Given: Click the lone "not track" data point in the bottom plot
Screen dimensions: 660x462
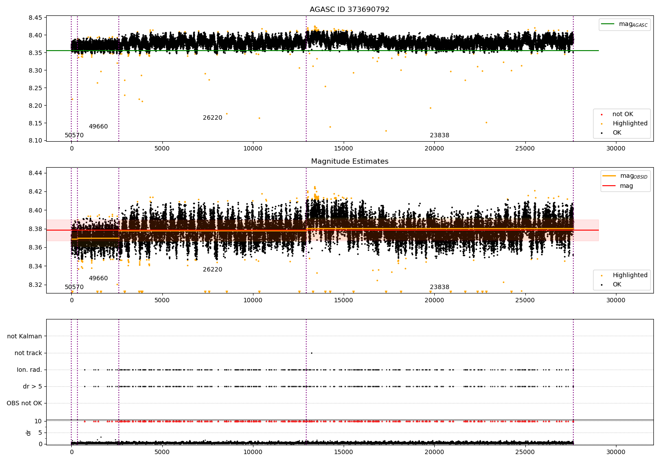Looking at the screenshot, I should 312,353.
